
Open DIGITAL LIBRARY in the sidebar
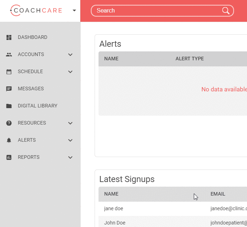pos(37,106)
